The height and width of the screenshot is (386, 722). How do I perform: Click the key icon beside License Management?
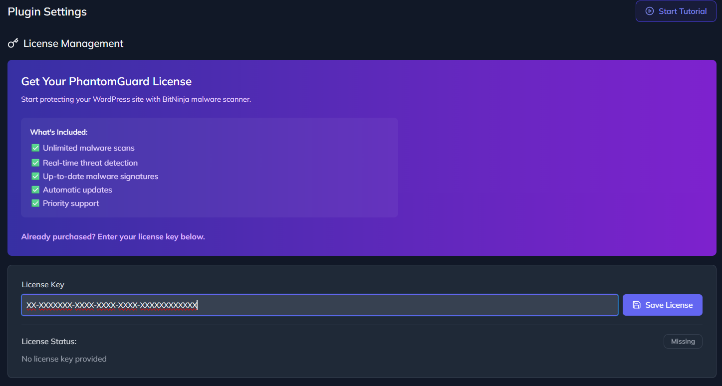13,43
